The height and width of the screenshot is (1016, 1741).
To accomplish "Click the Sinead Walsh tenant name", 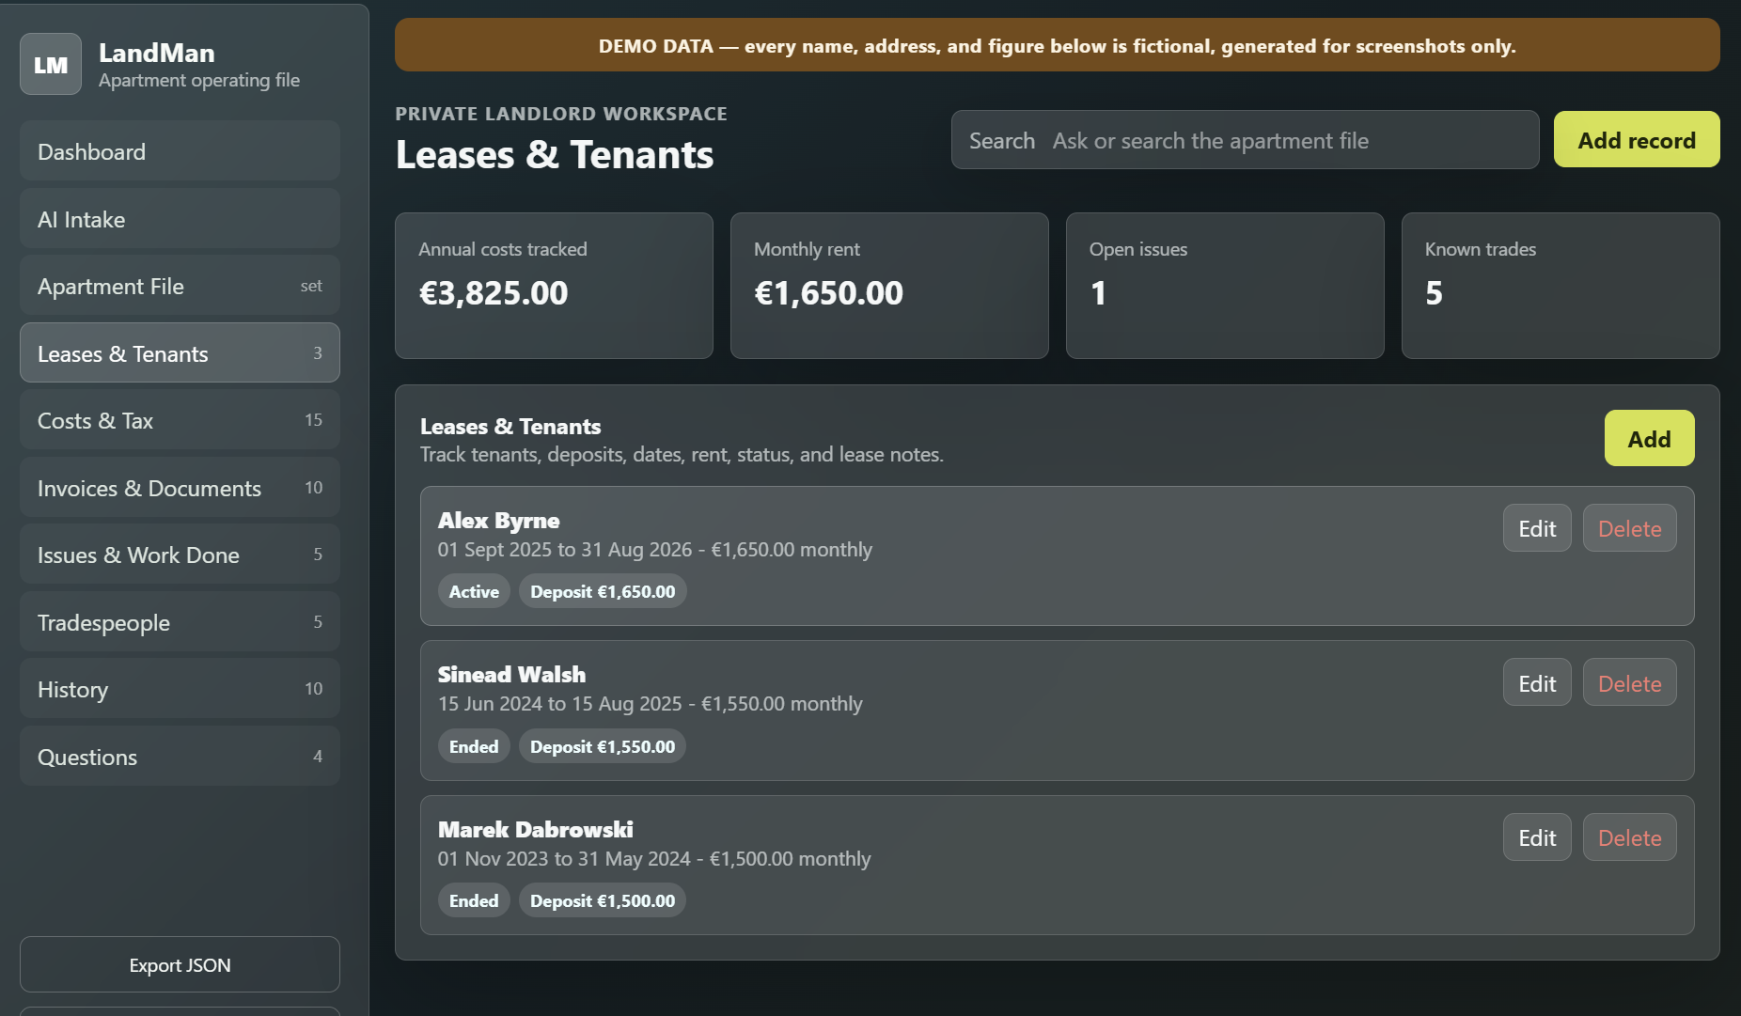I will coord(511,675).
